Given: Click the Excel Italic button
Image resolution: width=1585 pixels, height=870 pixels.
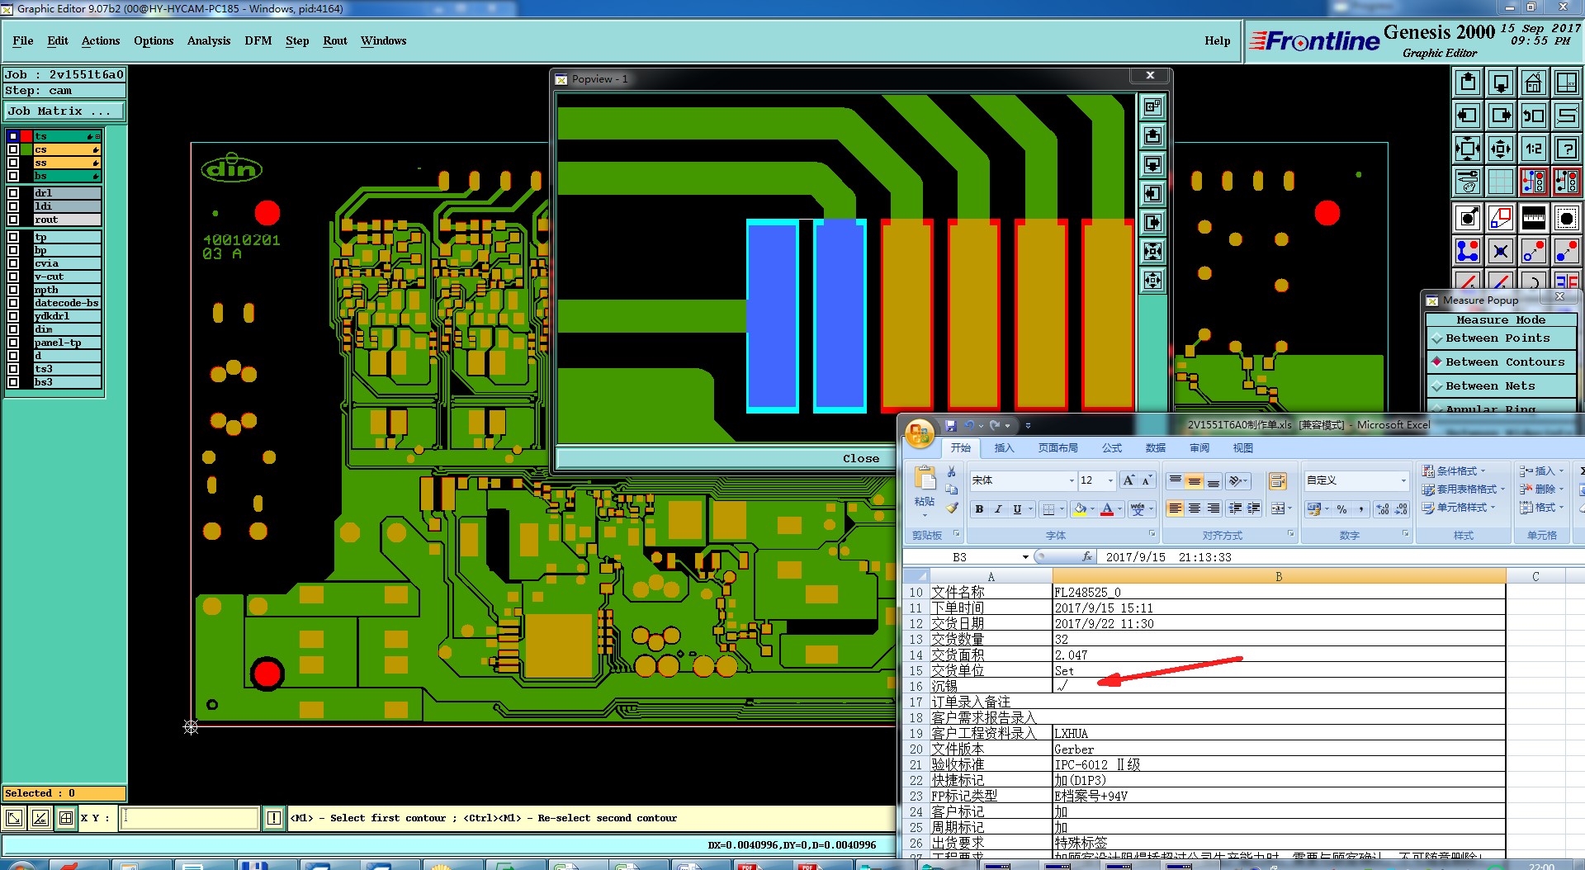Looking at the screenshot, I should coord(998,509).
